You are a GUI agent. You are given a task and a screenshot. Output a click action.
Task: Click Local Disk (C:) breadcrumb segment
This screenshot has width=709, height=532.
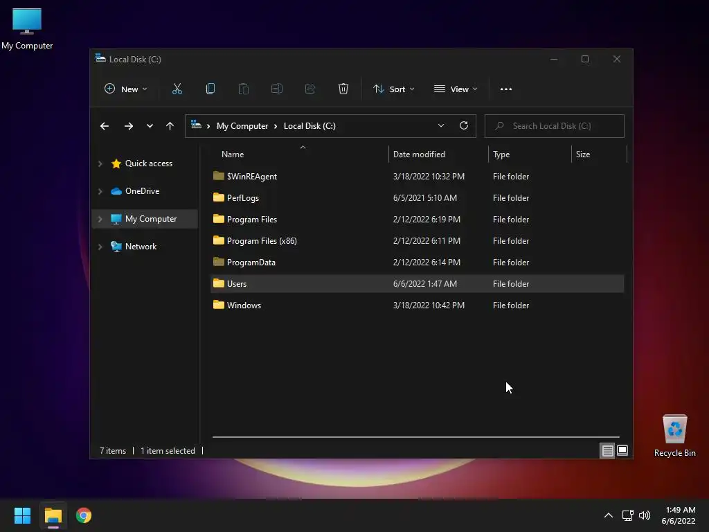309,126
